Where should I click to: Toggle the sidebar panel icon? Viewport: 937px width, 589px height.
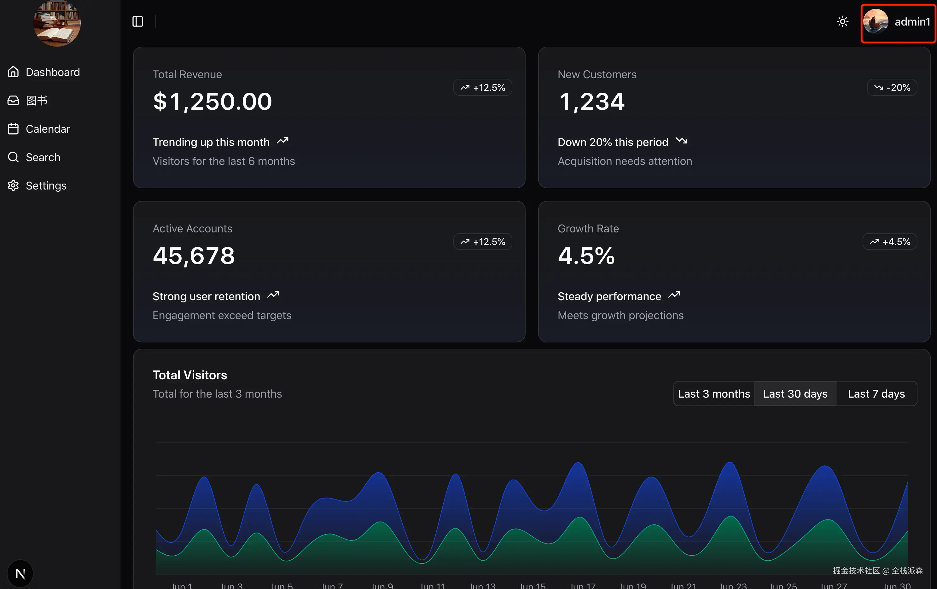tap(138, 21)
